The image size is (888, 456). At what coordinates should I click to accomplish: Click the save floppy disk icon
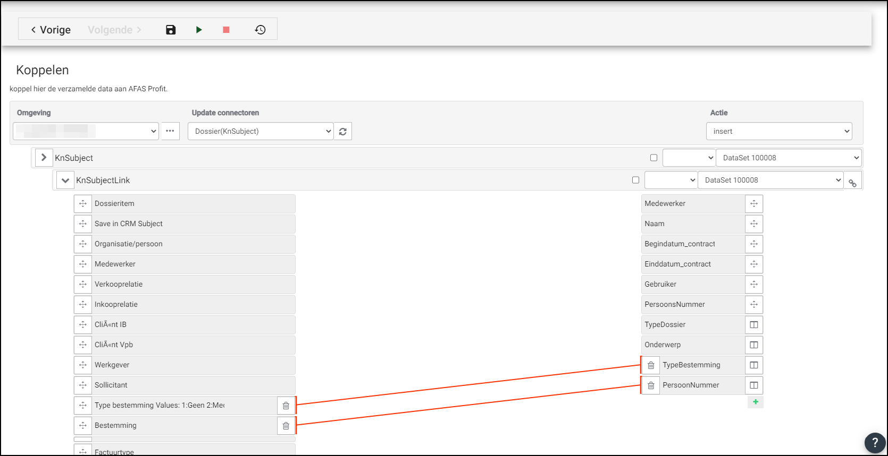171,30
